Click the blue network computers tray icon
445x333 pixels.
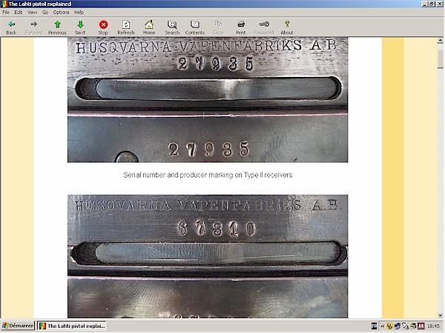(x=398, y=326)
